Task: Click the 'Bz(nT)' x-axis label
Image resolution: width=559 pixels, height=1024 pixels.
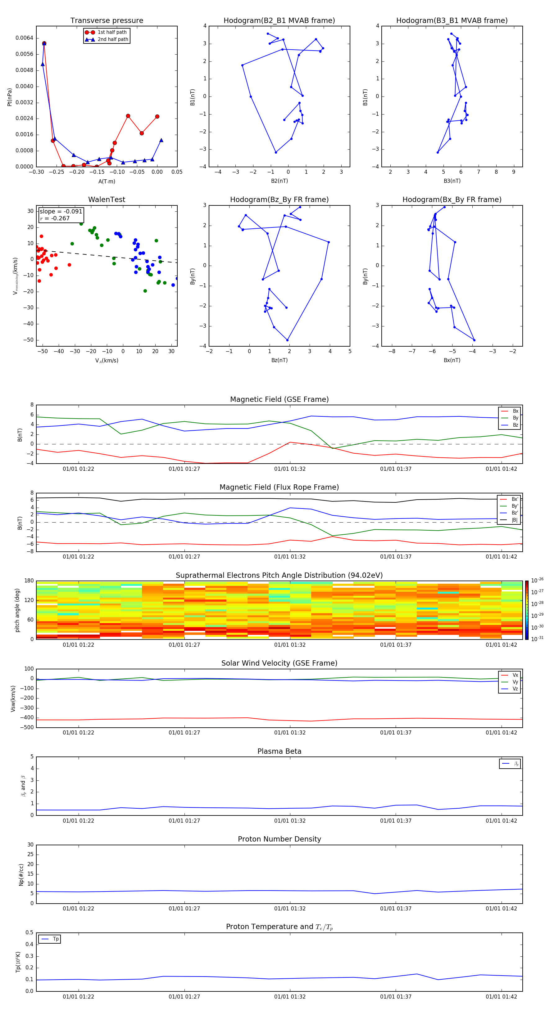Action: (x=279, y=360)
